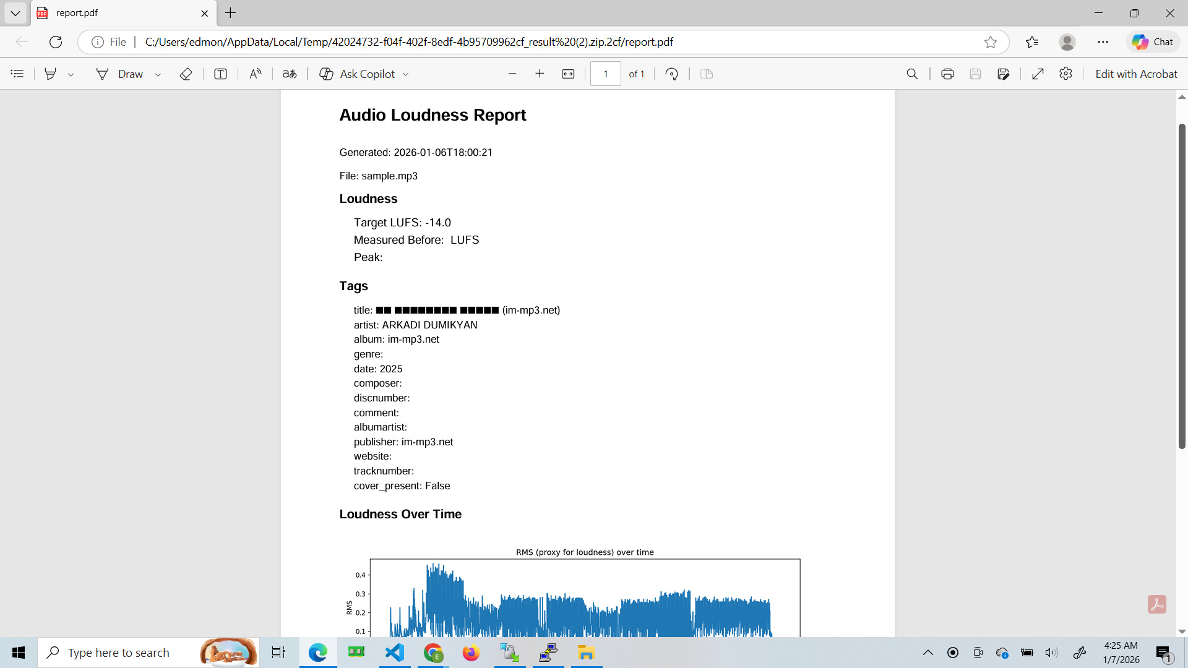Toggle the Text annotation tool

click(220, 74)
